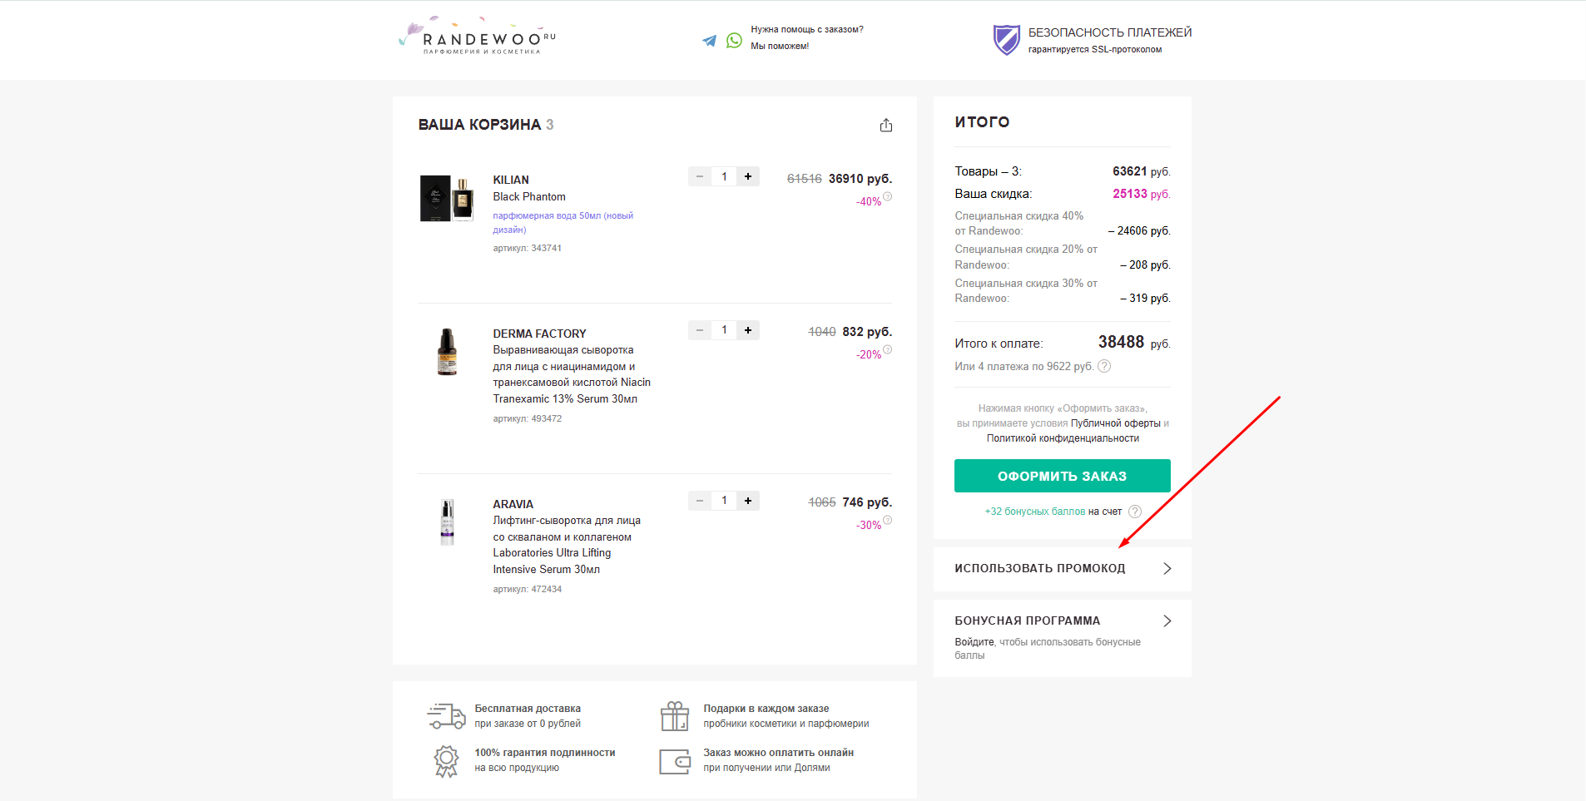Screen dimensions: 1586x801
Task: Click the Randewoo logo
Action: tap(478, 37)
